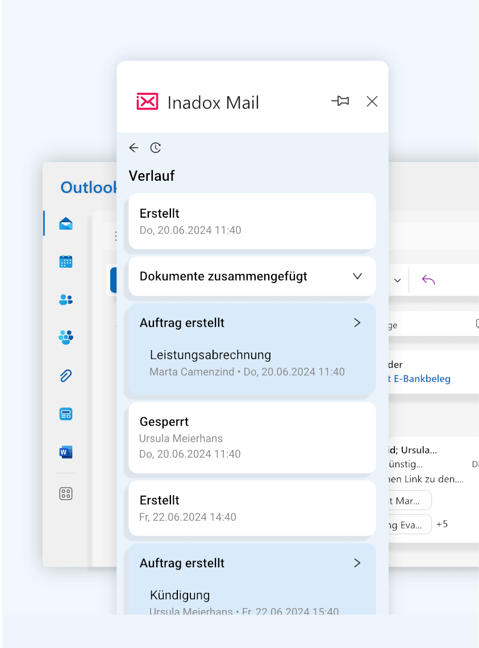Viewport: 479px width, 648px height.
Task: Open attachment chip ending 'Eva...'
Action: [410, 525]
